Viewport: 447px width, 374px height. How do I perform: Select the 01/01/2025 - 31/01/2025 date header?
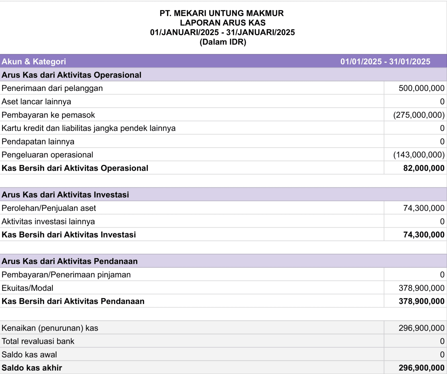point(385,62)
